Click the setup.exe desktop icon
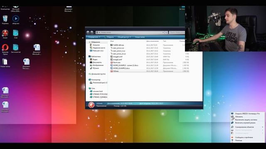 tap(16, 20)
